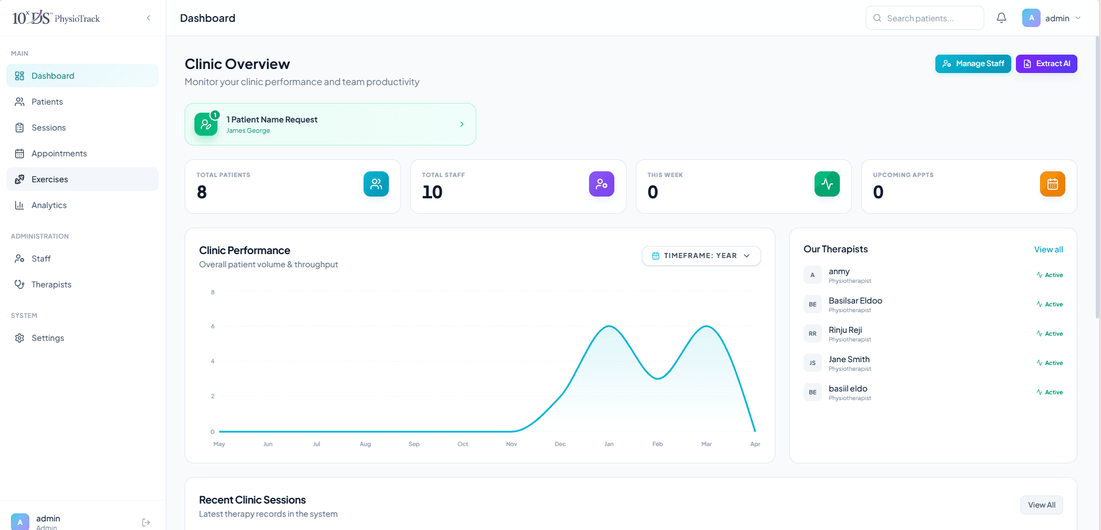Click the Search patients input field
The height and width of the screenshot is (530, 1101).
(924, 18)
